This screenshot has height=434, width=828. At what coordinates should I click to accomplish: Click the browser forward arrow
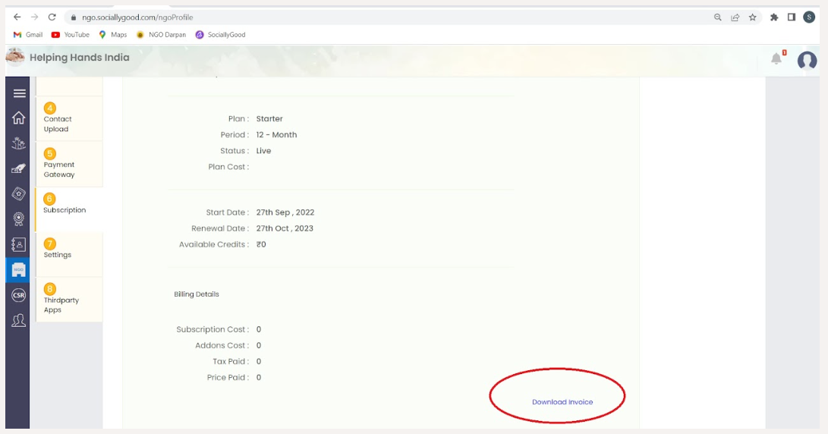(34, 17)
